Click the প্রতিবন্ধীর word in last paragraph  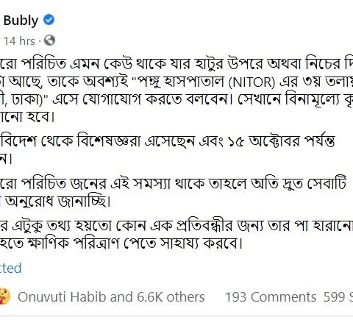pyautogui.click(x=204, y=226)
